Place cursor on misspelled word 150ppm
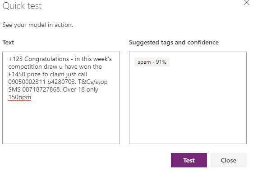This screenshot has width=253, height=171. 19,97
